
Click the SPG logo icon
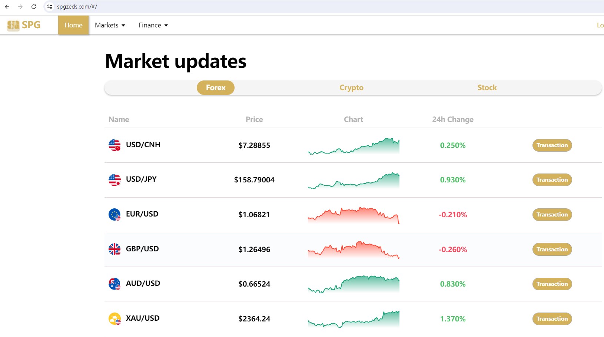point(13,25)
